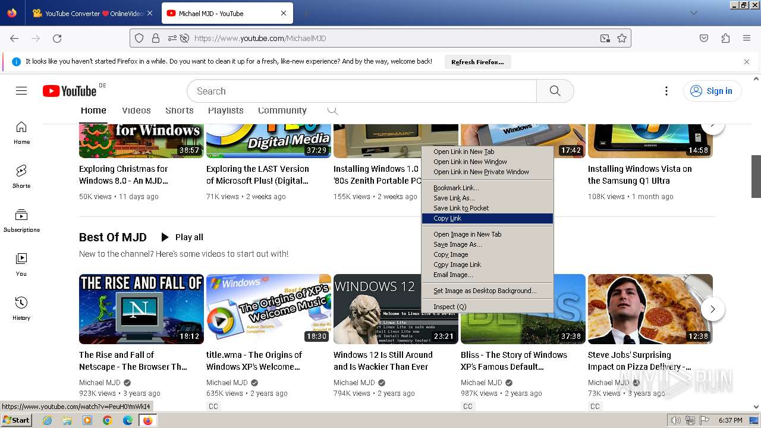Open History in the sidebar

(21, 309)
